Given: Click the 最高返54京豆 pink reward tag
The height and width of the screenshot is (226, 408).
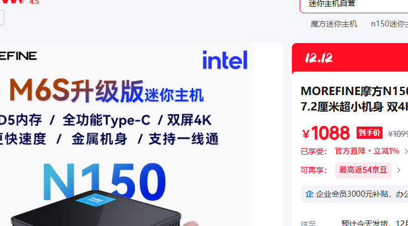Looking at the screenshot, I should [x=363, y=170].
